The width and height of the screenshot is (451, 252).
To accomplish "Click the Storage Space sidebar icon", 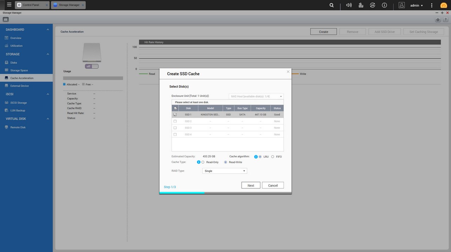I will (6, 70).
